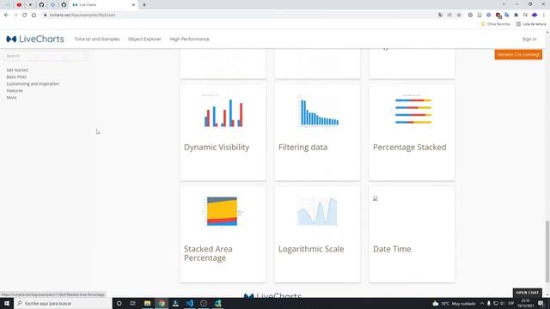This screenshot has height=309, width=550.
Task: Select the Live Charts browser tab
Action: point(104,5)
